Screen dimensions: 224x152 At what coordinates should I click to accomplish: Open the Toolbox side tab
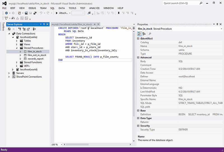pos(3,26)
